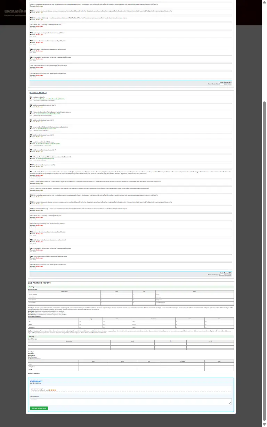Image resolution: width=267 pixels, height=427 pixels.
Task: Focus the posttest Final Grade field
Action: click(221, 274)
